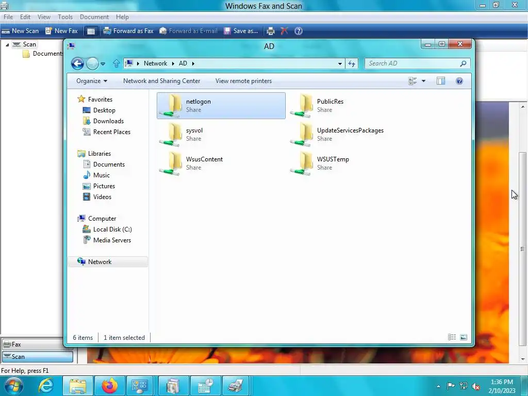Open View menu in Fax and Scan
This screenshot has width=528, height=396.
44,17
